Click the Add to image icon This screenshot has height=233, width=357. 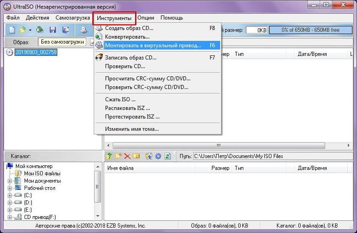[x=149, y=156]
